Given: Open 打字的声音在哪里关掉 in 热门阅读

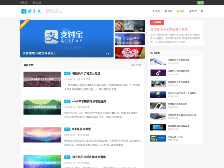Looking at the screenshot, I should click(179, 60).
